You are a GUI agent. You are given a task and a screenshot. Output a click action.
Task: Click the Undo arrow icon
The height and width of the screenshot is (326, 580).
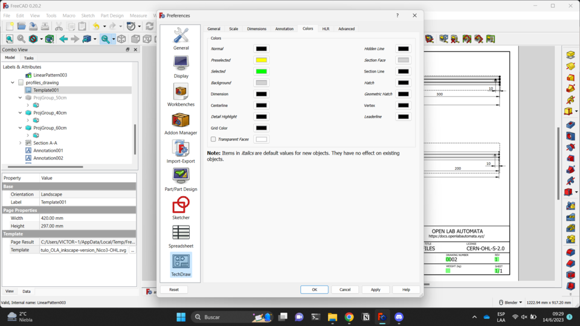[96, 26]
